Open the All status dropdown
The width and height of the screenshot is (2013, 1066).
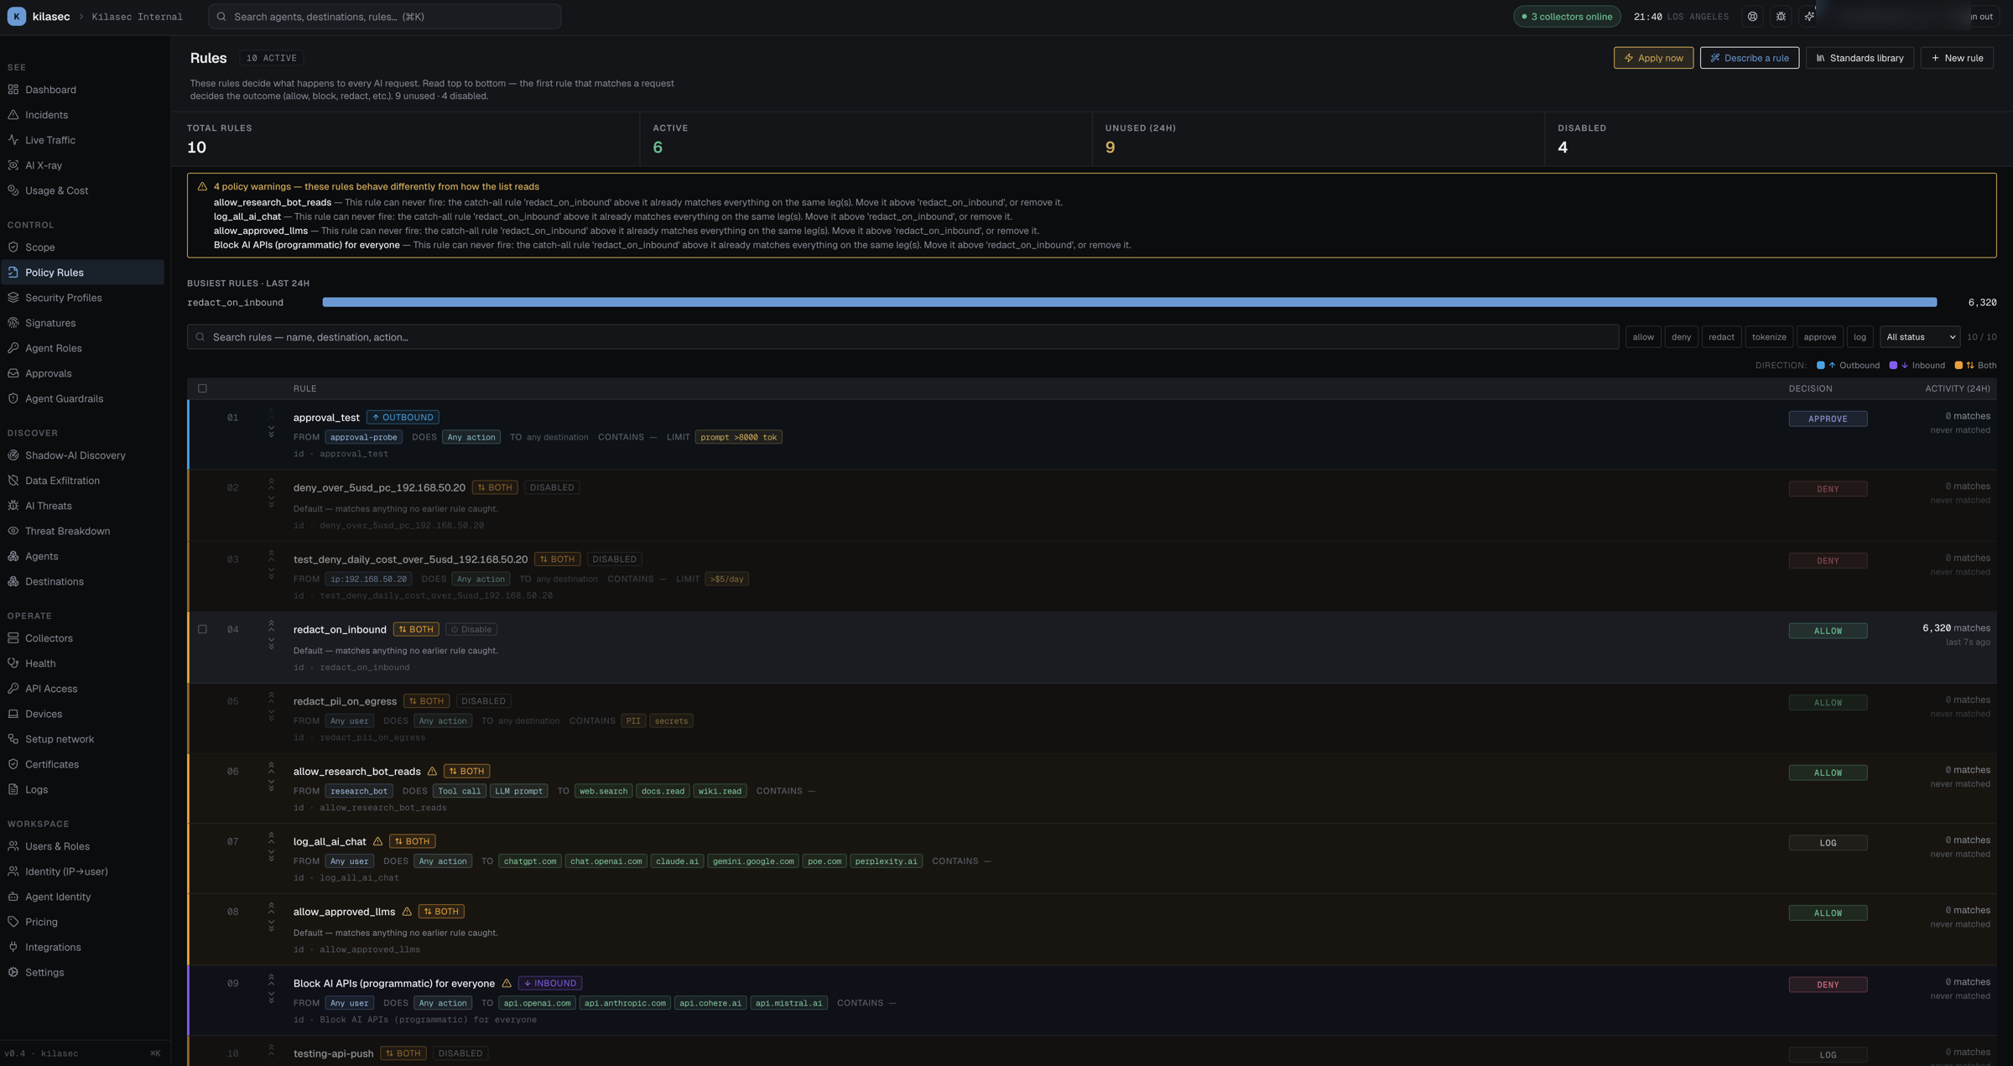[1920, 337]
